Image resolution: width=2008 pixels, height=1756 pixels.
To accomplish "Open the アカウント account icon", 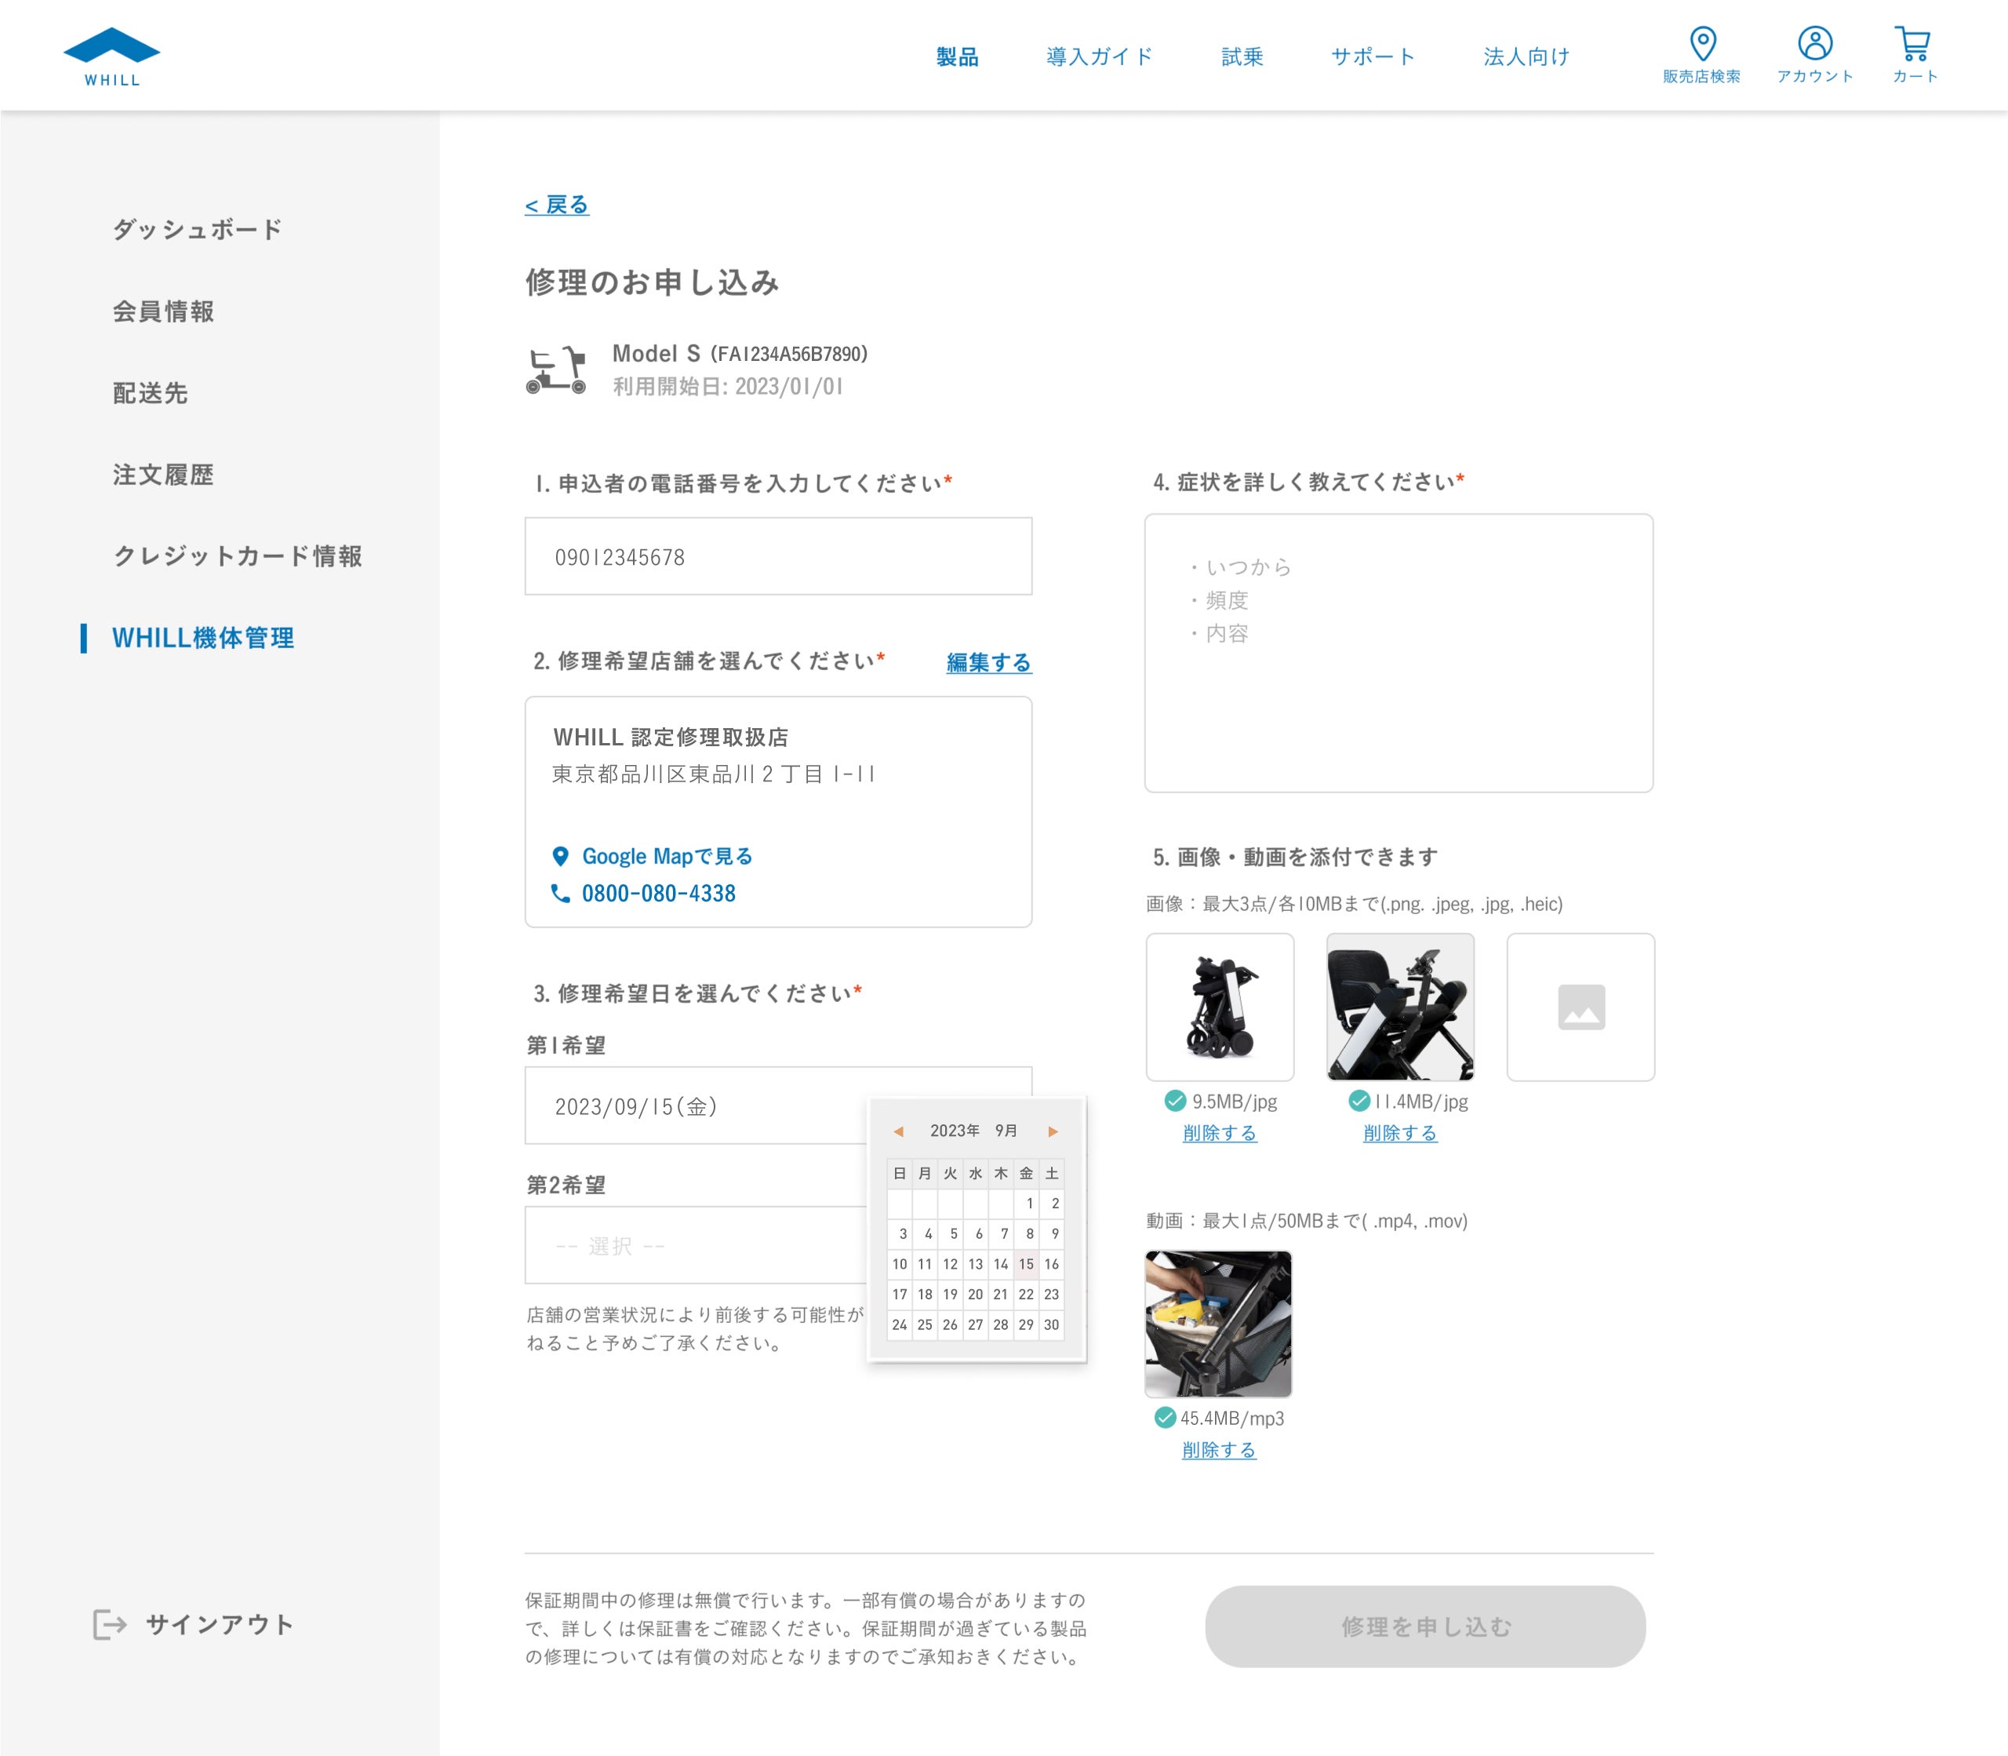I will (x=1814, y=44).
